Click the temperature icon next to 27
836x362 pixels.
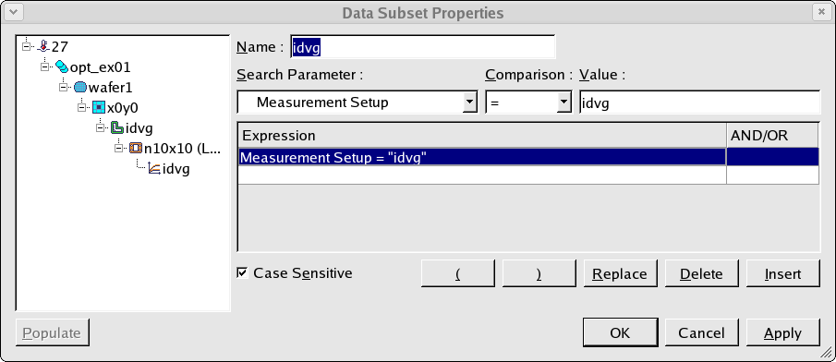(x=44, y=46)
